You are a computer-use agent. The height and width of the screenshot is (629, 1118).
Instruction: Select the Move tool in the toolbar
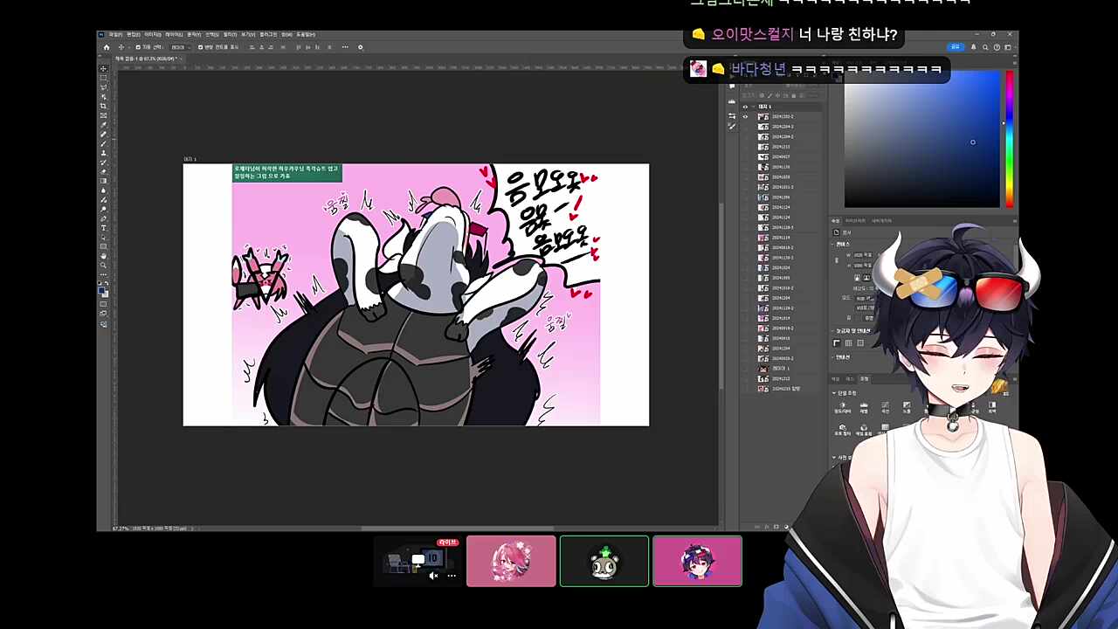point(103,68)
